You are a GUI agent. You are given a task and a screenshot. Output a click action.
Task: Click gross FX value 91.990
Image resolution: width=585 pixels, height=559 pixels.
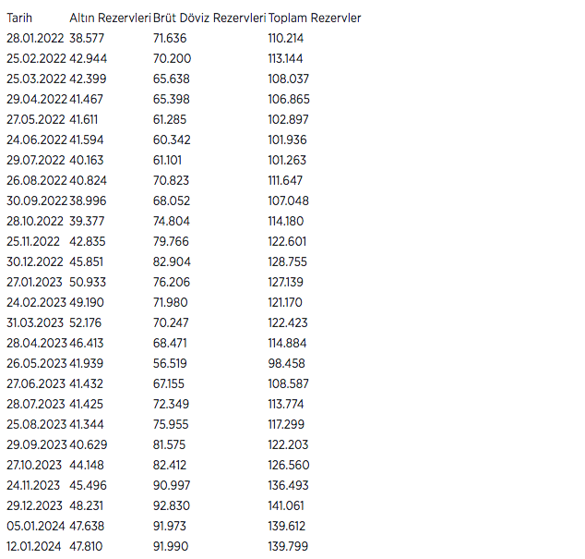click(172, 546)
